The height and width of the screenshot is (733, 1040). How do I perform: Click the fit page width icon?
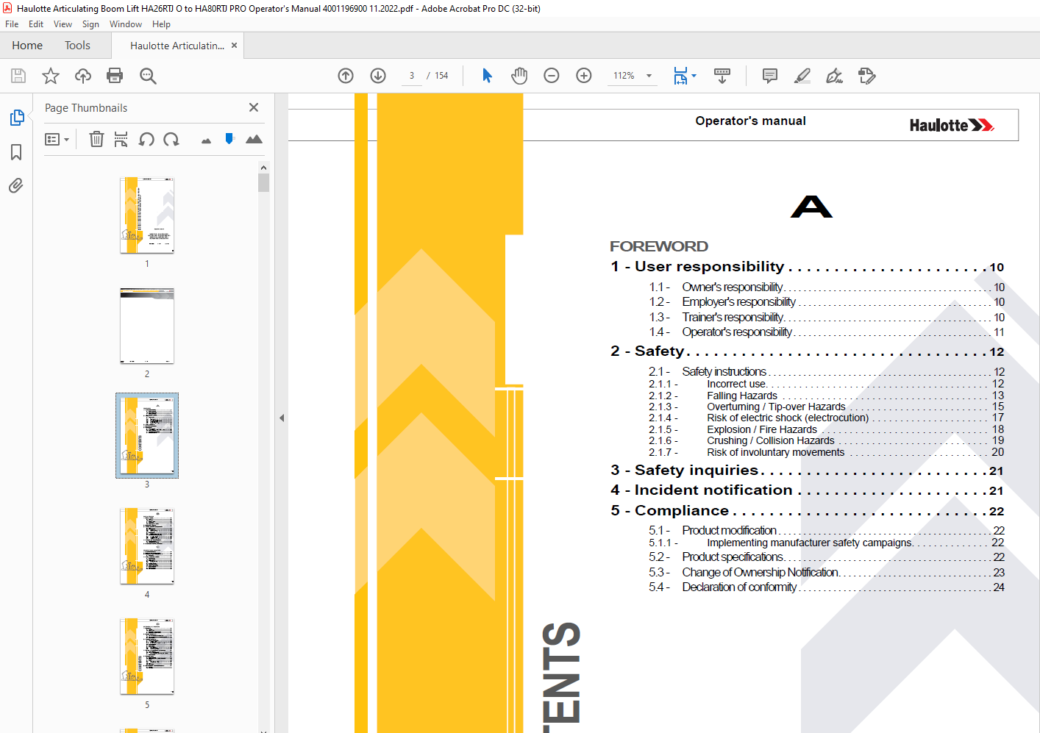[x=680, y=76]
